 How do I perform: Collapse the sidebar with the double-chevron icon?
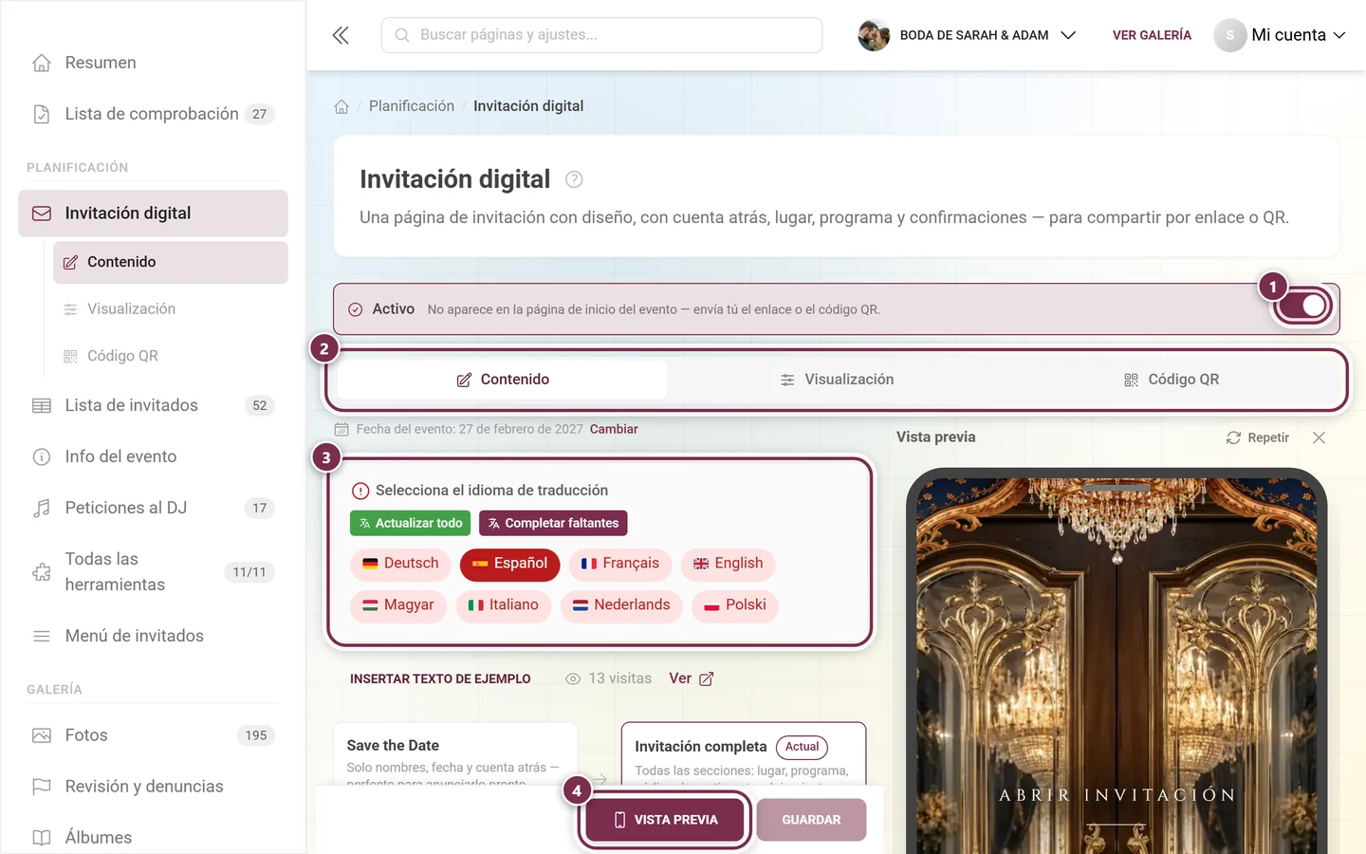pyautogui.click(x=341, y=35)
